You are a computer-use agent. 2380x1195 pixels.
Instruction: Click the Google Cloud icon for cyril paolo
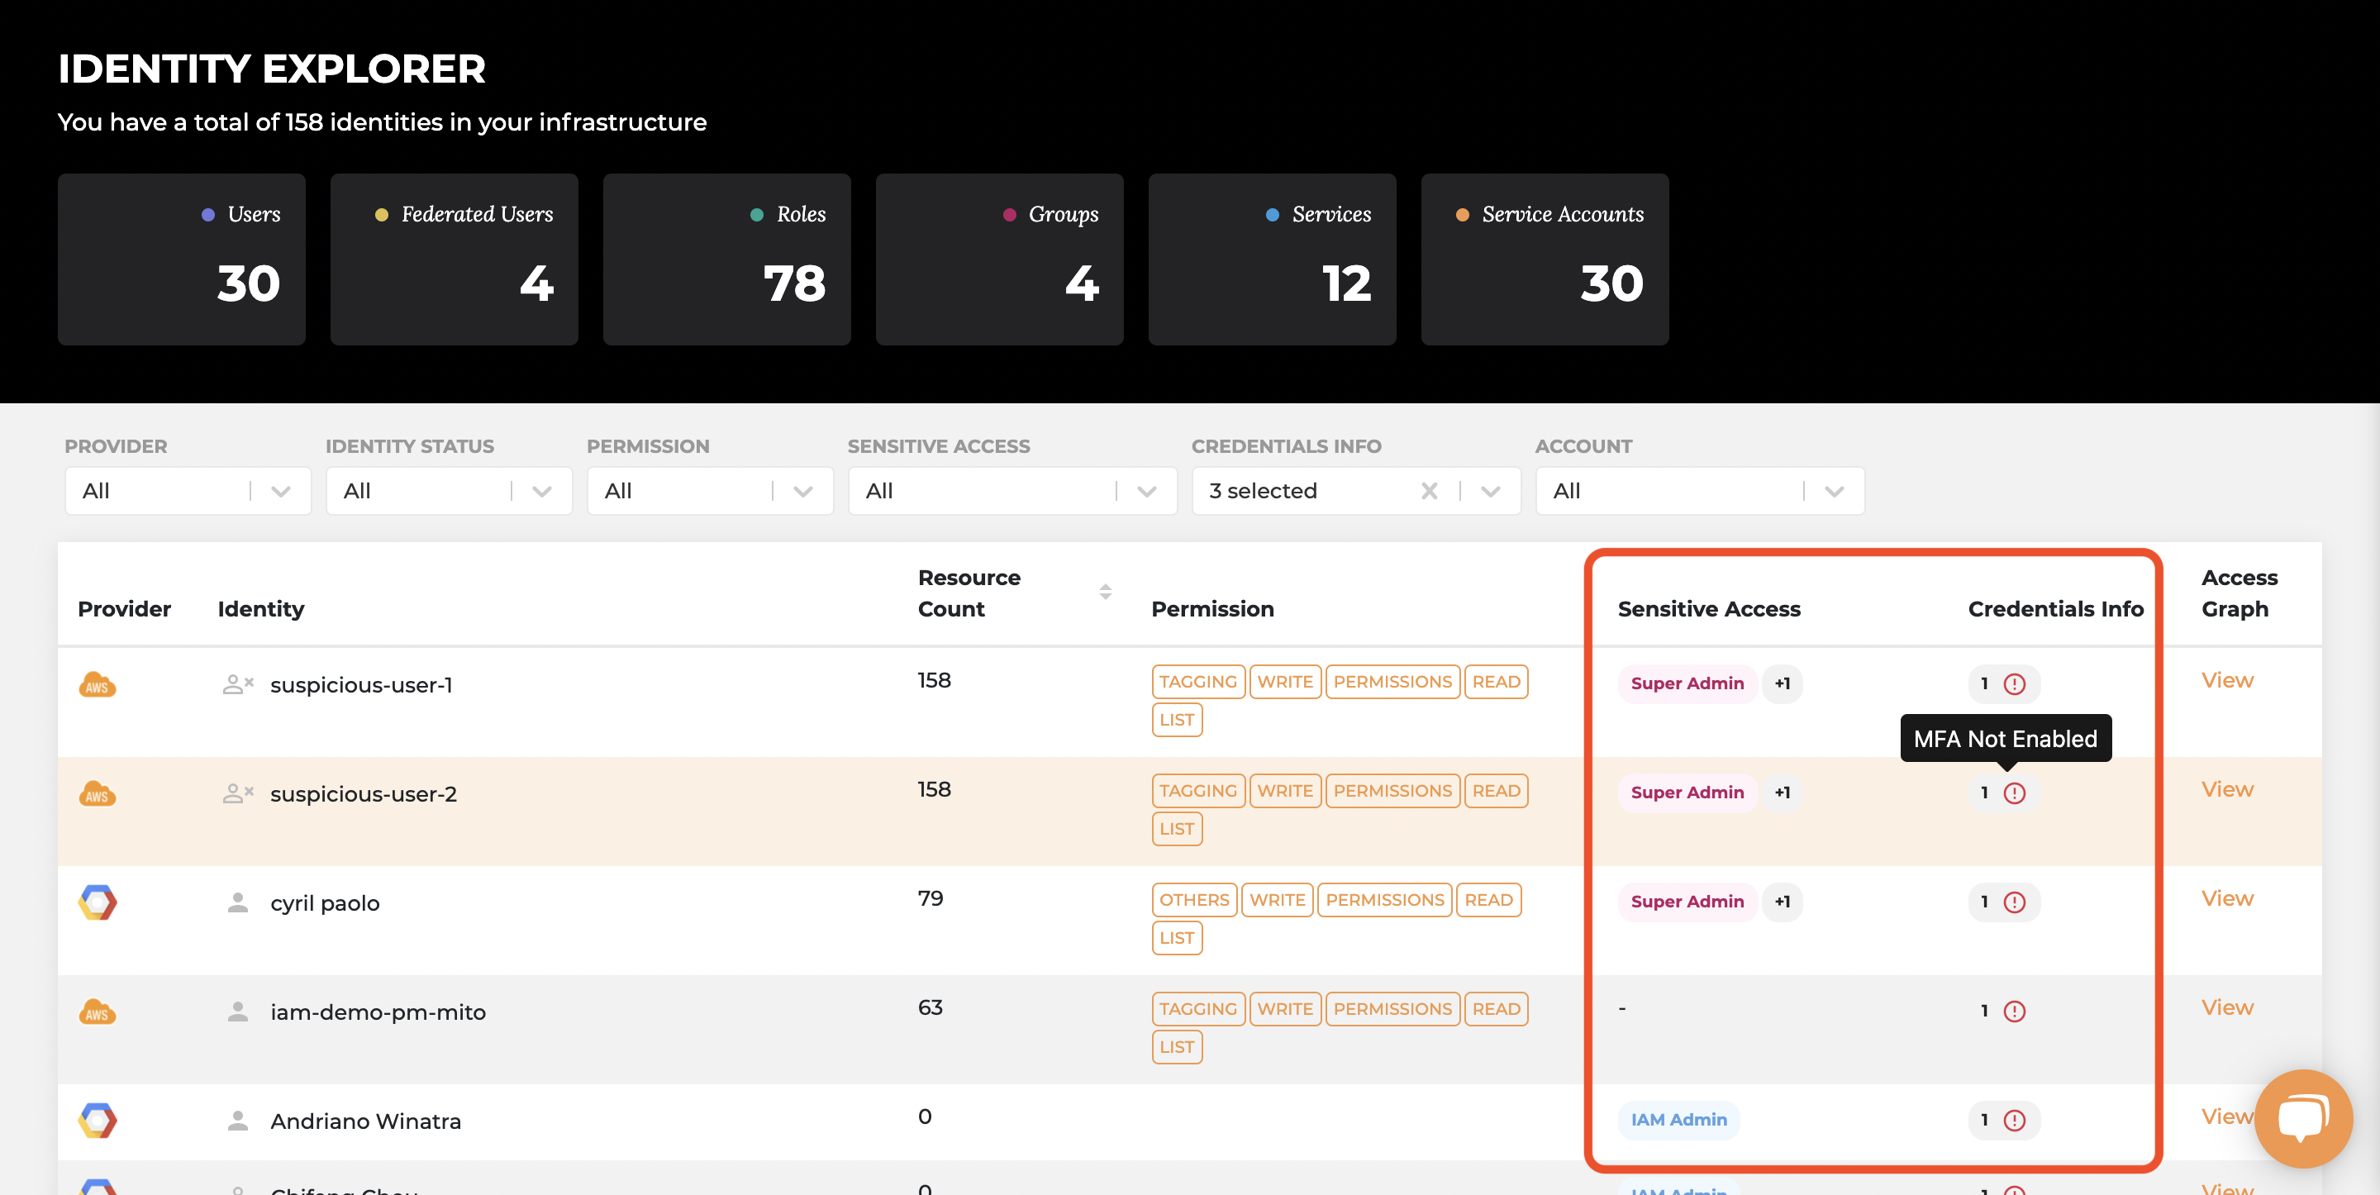[97, 903]
